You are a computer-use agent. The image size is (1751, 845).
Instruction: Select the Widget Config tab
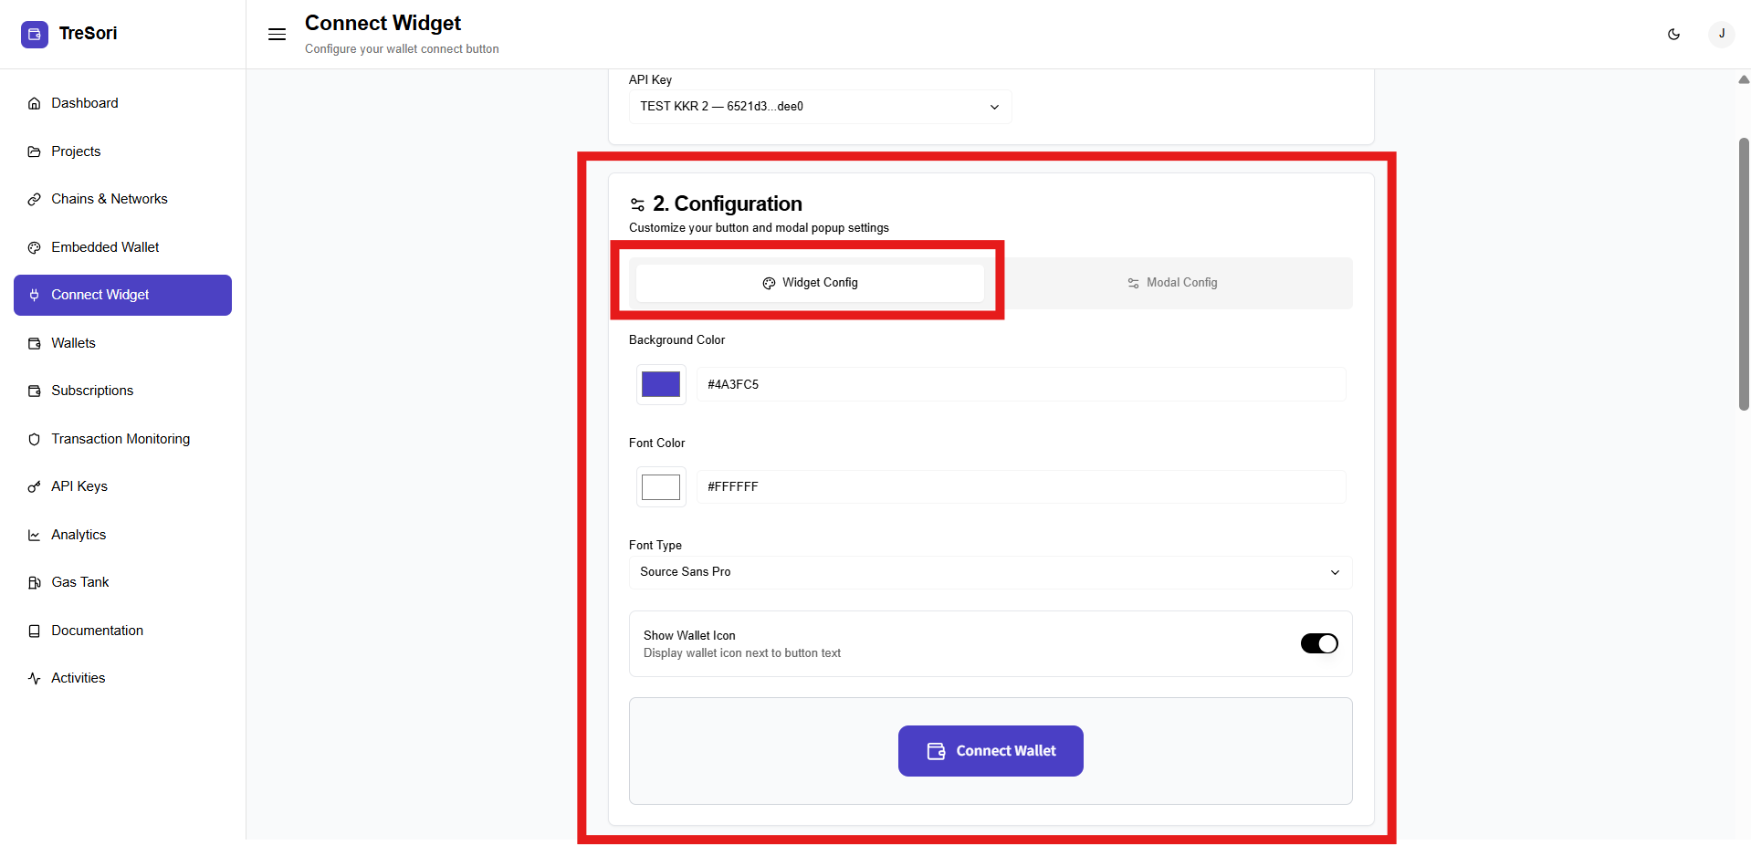pos(810,283)
